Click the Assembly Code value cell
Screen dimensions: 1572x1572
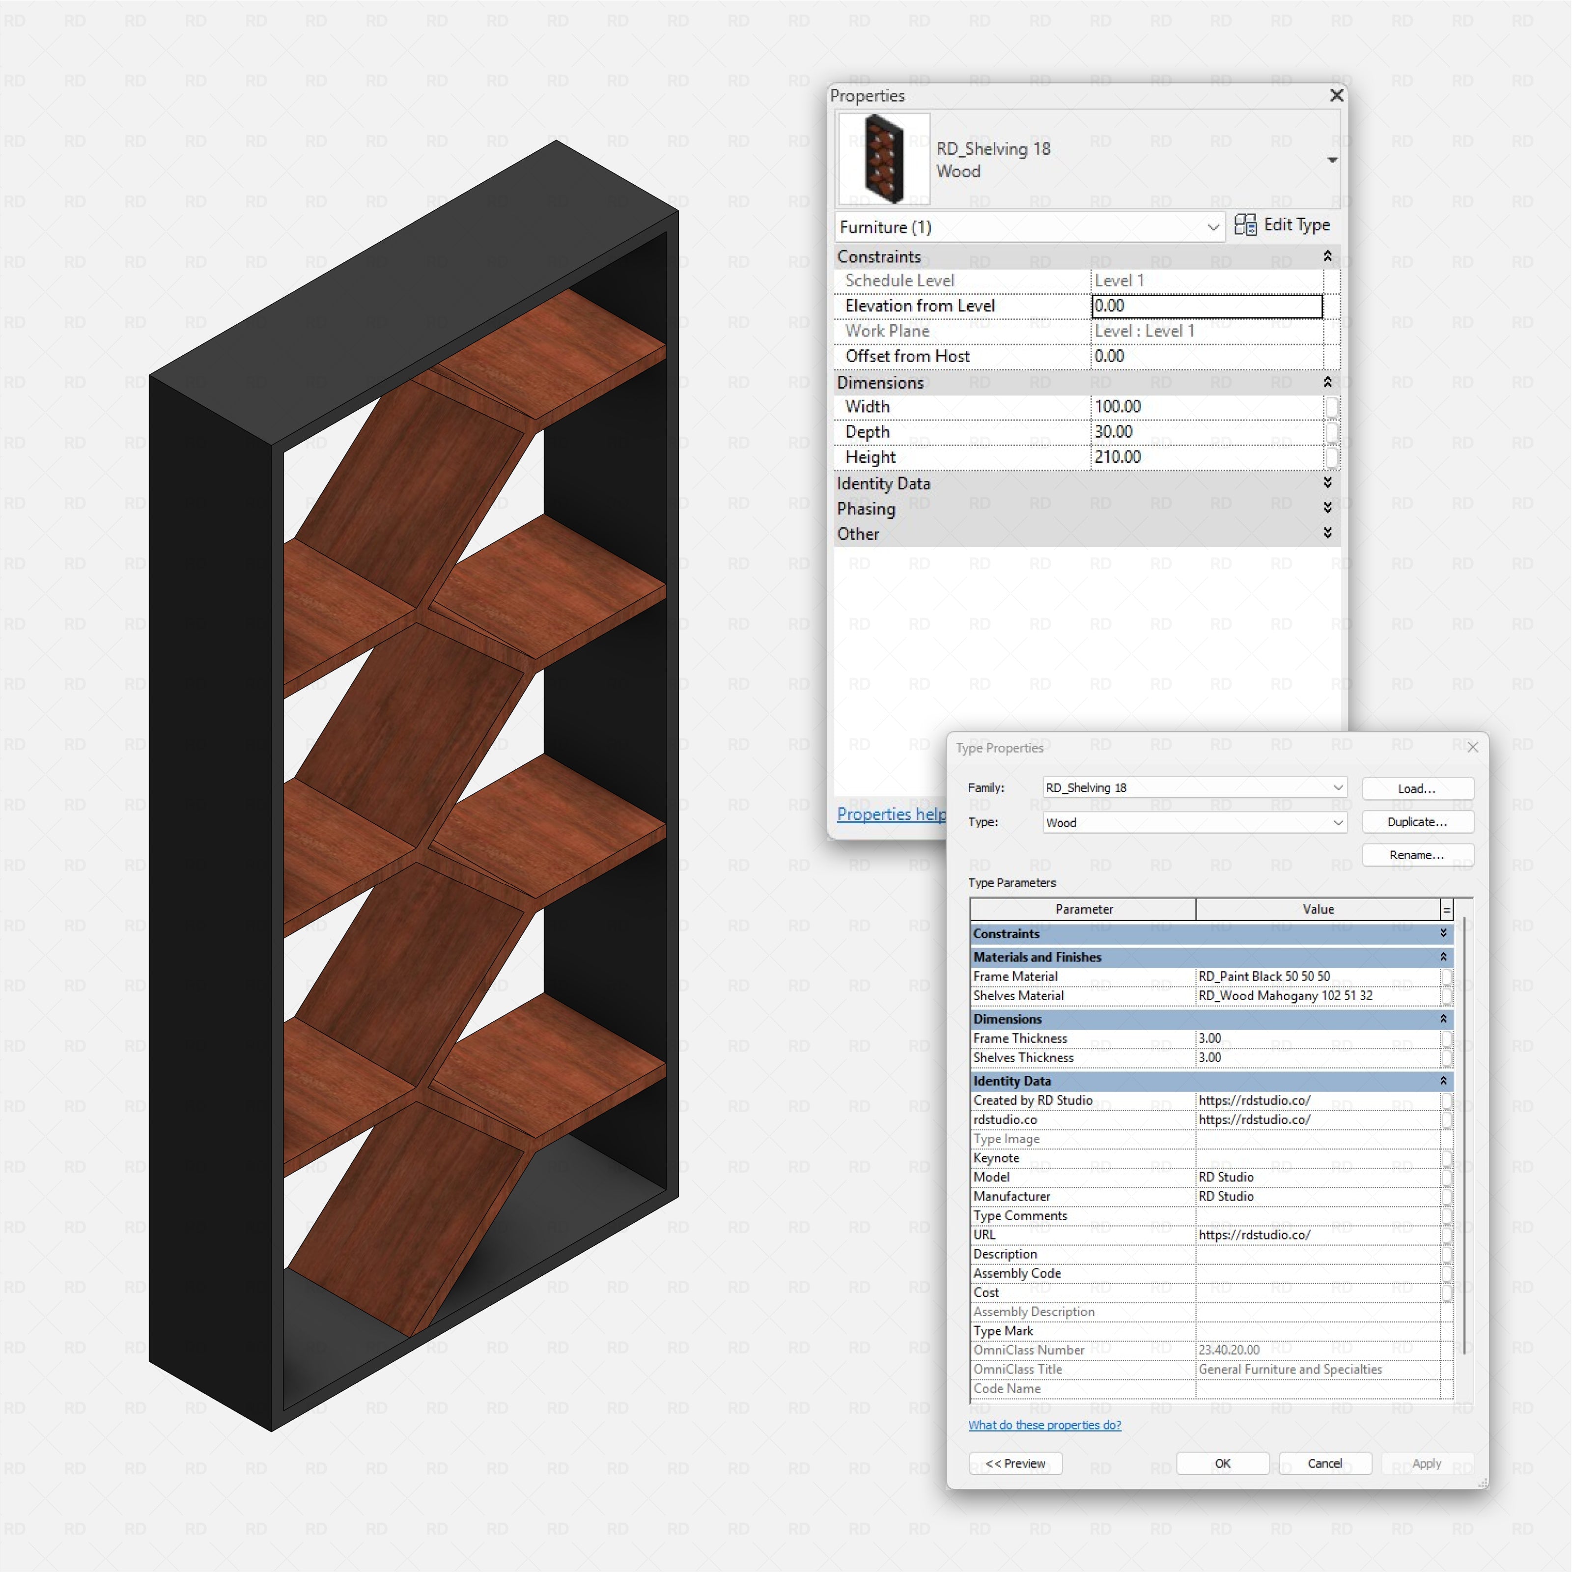point(1318,1273)
